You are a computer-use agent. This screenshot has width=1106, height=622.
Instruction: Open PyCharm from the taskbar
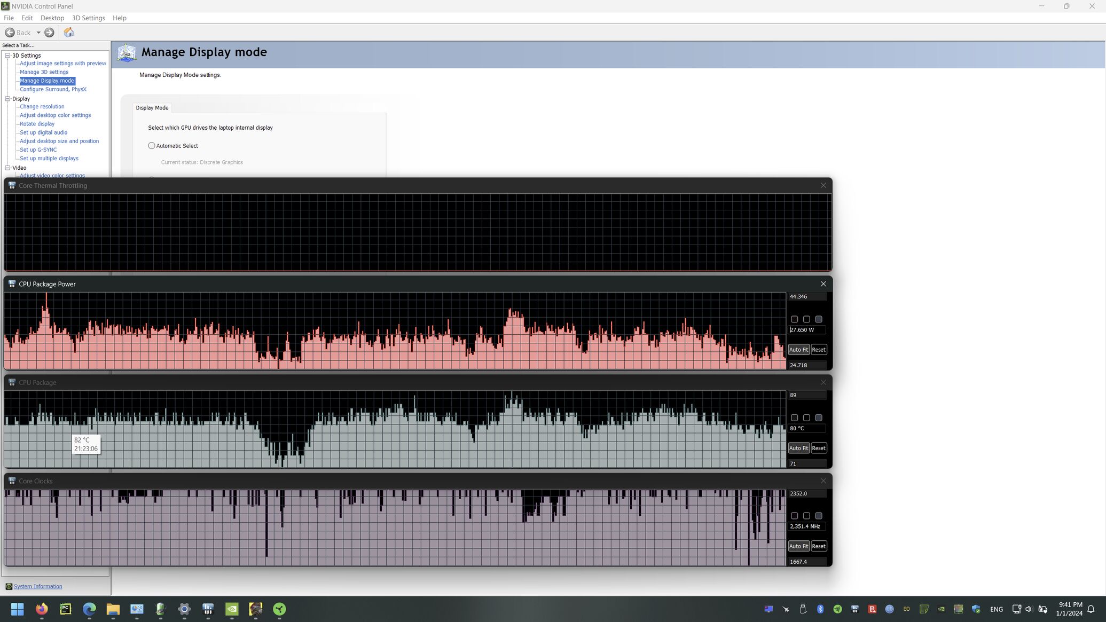(66, 609)
